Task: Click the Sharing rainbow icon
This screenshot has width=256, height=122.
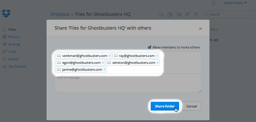Action: click(x=4, y=44)
